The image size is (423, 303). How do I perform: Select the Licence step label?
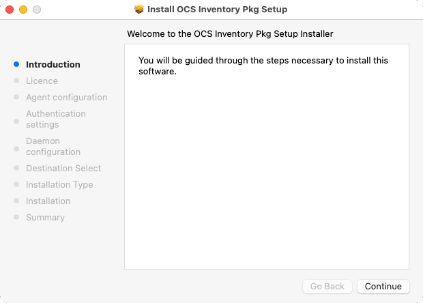click(x=42, y=81)
